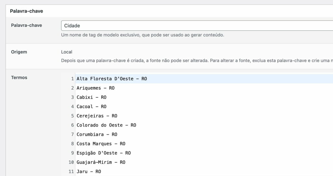
Task: Select the line 'Costa Marques – RO'
Action: coord(101,144)
